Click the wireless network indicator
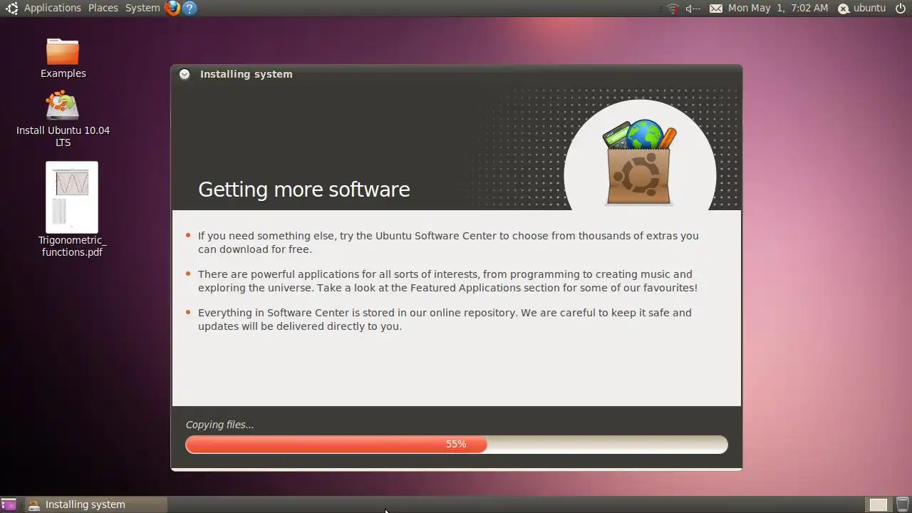Image resolution: width=912 pixels, height=513 pixels. point(673,9)
